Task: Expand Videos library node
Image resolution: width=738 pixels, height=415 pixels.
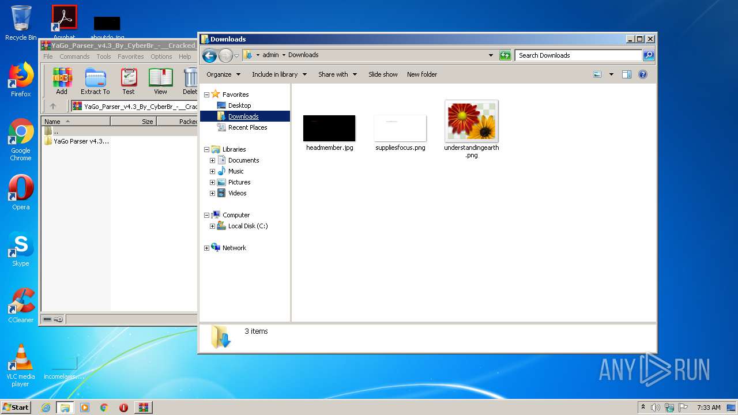Action: click(212, 193)
